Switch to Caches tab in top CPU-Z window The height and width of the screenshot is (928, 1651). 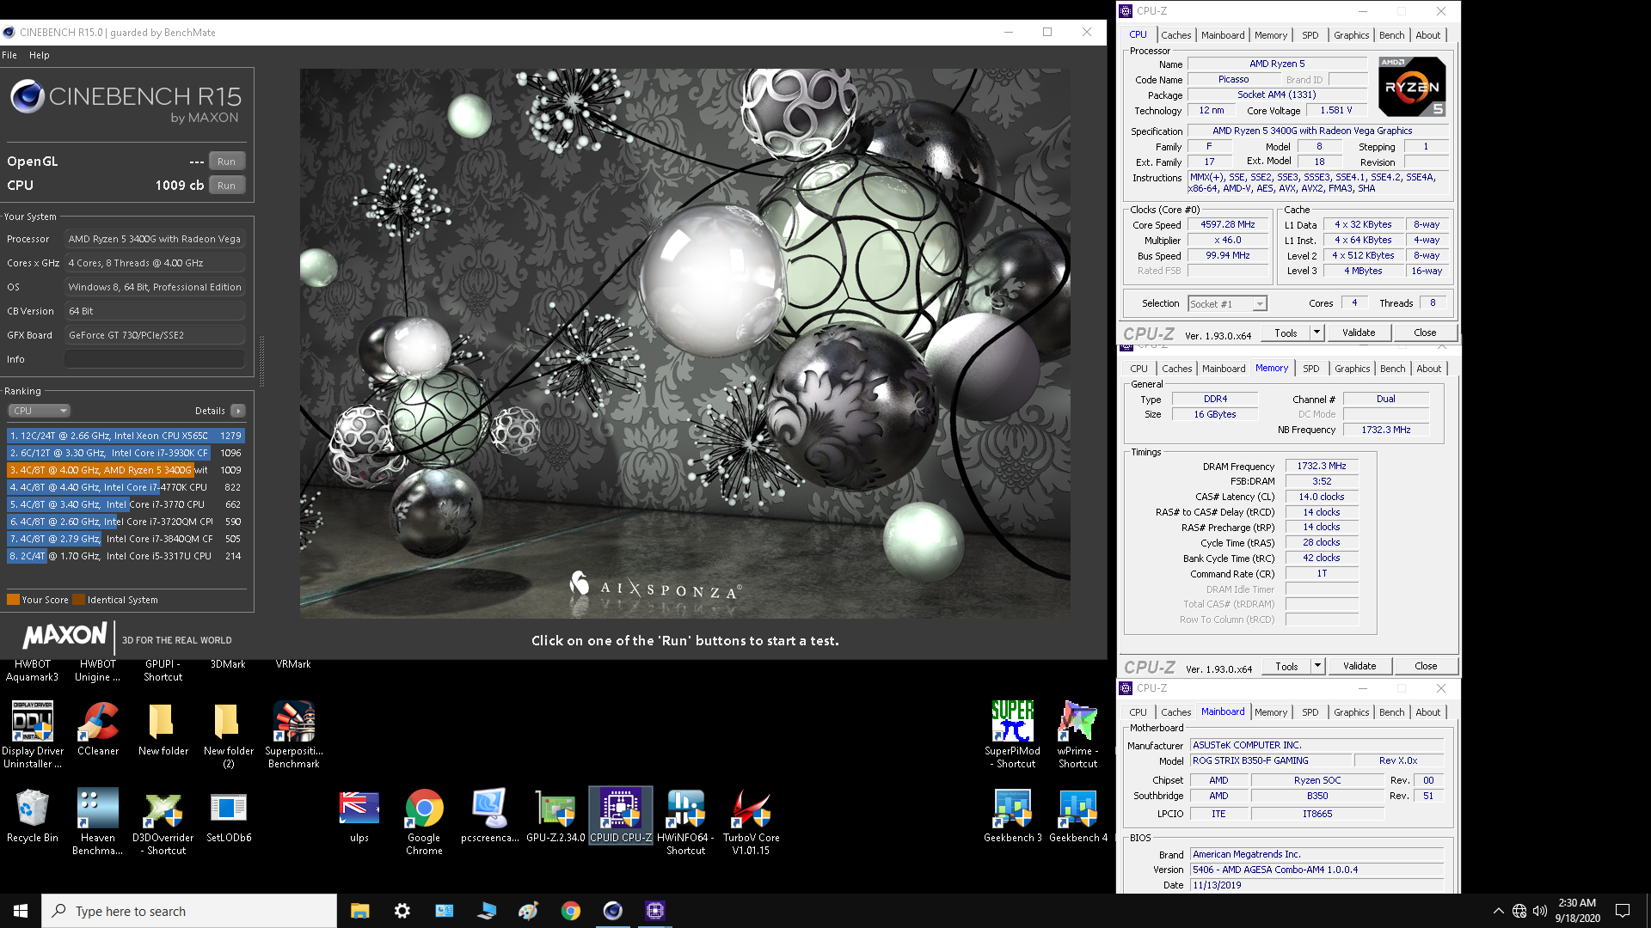(x=1175, y=35)
